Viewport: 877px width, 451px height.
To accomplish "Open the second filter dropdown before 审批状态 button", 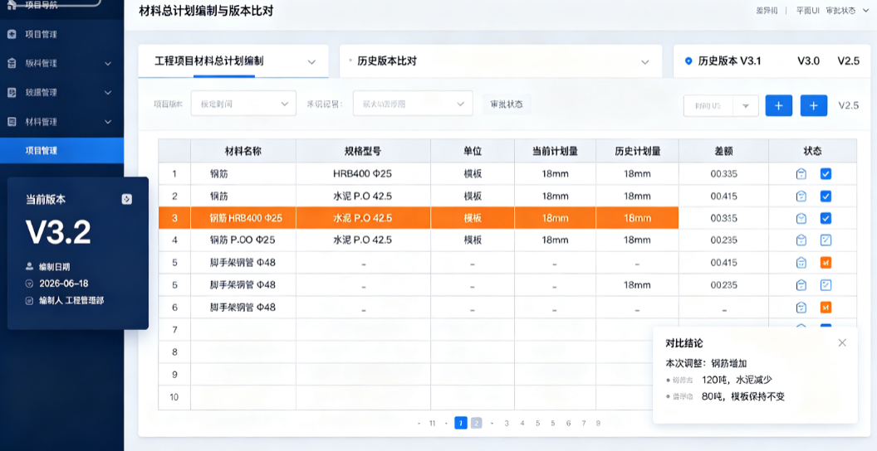I will coord(413,104).
